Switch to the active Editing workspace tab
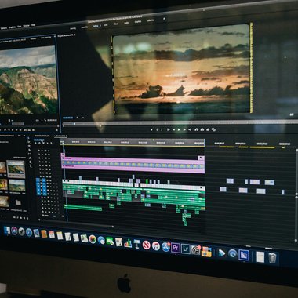The height and width of the screenshot is (298, 298). tap(96, 26)
